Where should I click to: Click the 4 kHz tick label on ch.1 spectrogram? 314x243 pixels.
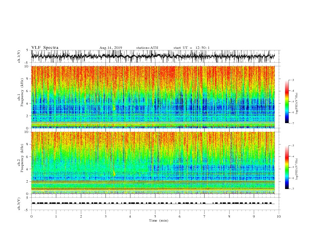pyautogui.click(x=28, y=104)
